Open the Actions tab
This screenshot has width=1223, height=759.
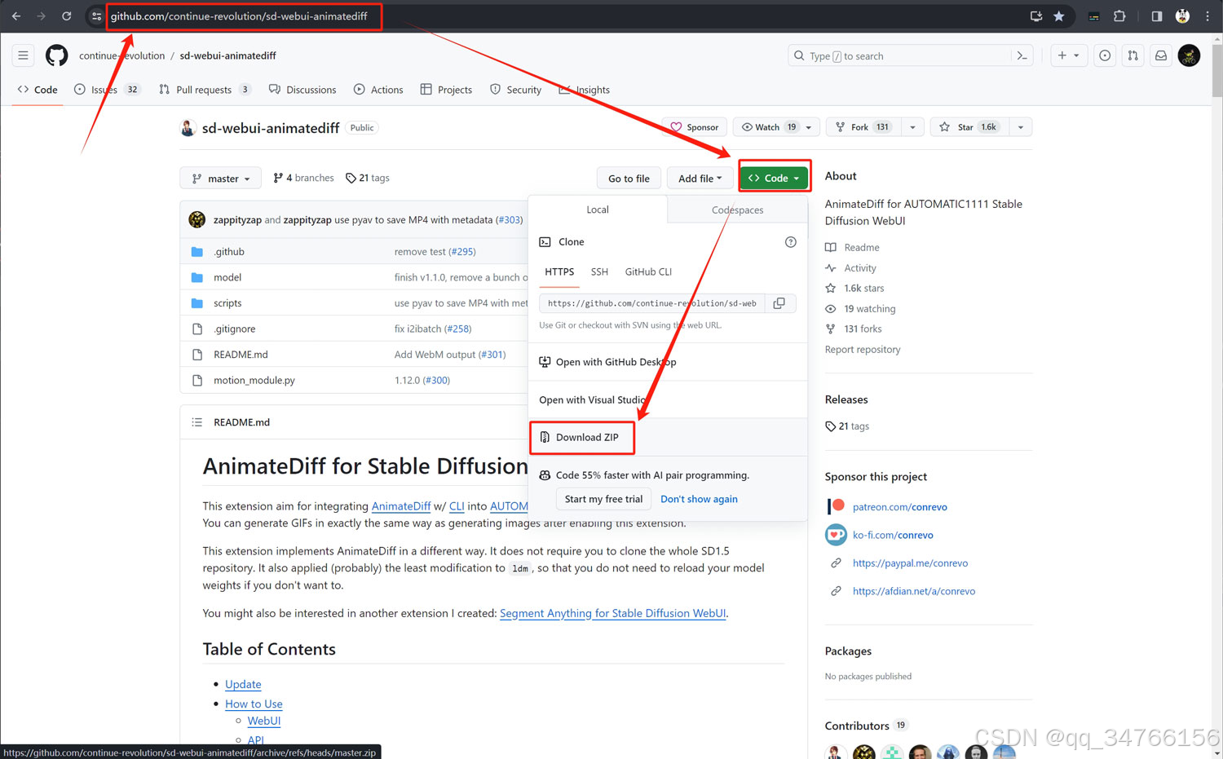[x=379, y=90]
